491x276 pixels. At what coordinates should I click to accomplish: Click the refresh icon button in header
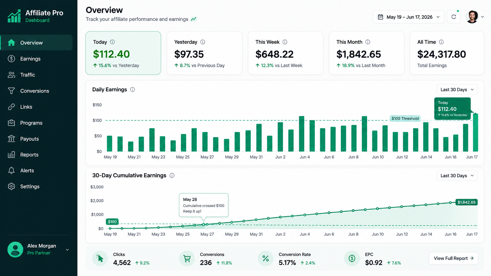454,17
